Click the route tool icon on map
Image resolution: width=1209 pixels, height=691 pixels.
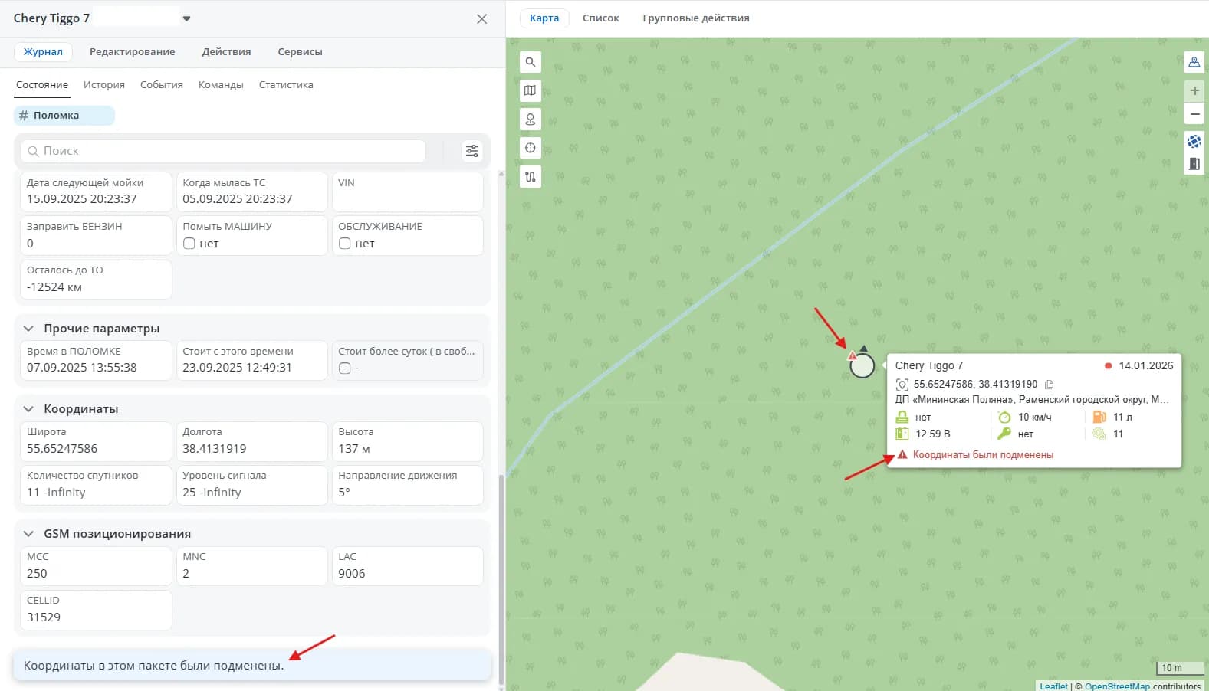[530, 177]
